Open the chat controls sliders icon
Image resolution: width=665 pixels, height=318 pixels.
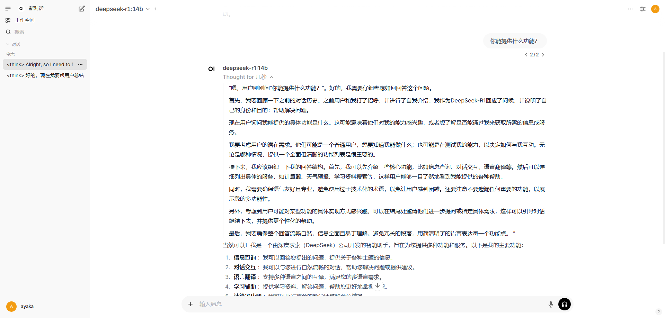click(643, 9)
